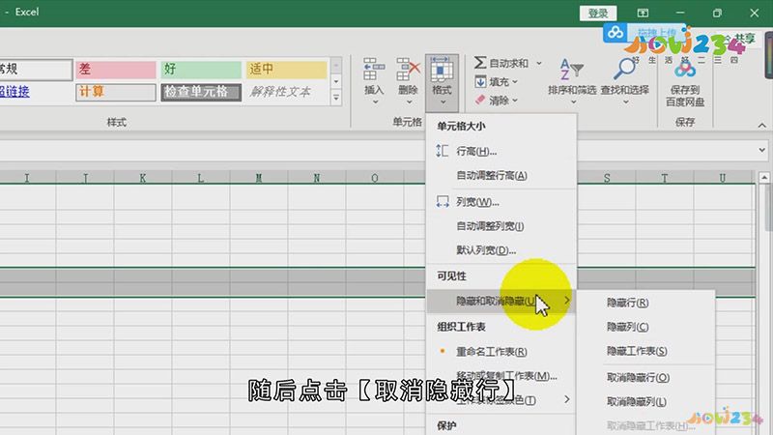
Task: Click the Format cells icon
Action: 442,69
